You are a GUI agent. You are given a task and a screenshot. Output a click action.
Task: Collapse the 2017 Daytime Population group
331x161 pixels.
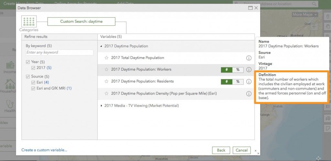(x=101, y=46)
